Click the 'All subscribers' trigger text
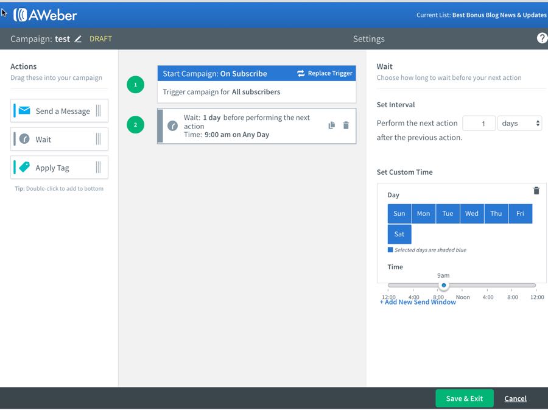The width and height of the screenshot is (548, 410). click(x=256, y=92)
